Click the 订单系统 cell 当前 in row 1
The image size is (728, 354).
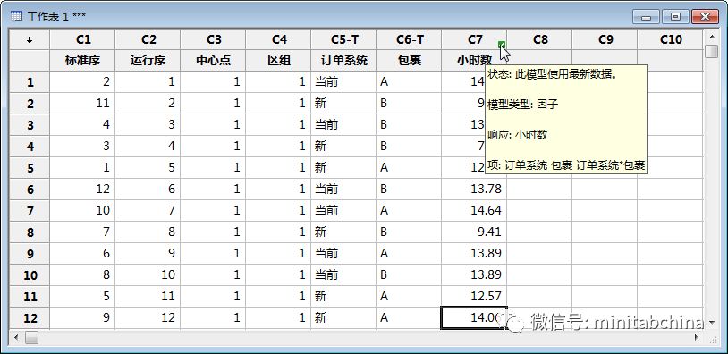[344, 82]
